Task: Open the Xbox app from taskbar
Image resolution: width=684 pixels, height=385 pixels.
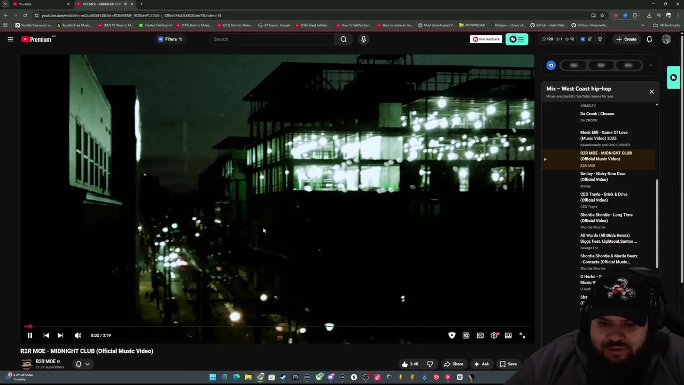Action: pyautogui.click(x=319, y=377)
